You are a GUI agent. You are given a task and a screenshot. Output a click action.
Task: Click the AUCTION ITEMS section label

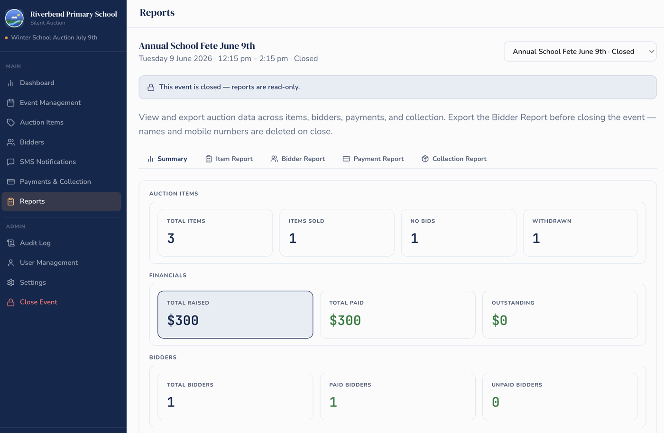174,194
